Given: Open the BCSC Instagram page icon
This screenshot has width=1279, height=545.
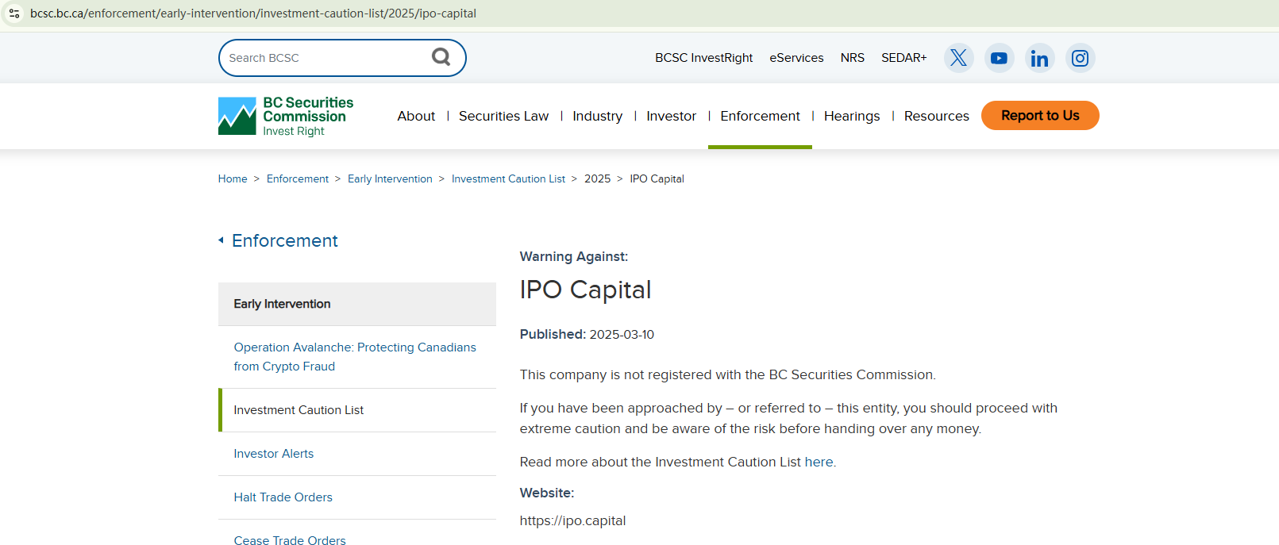Looking at the screenshot, I should pos(1080,58).
